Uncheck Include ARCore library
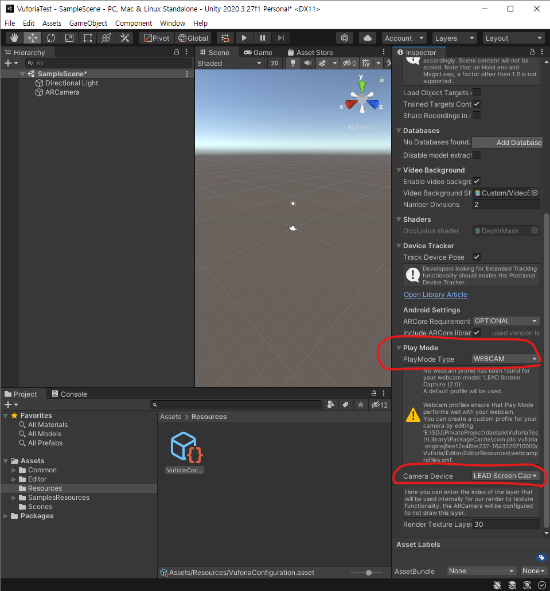 477,332
